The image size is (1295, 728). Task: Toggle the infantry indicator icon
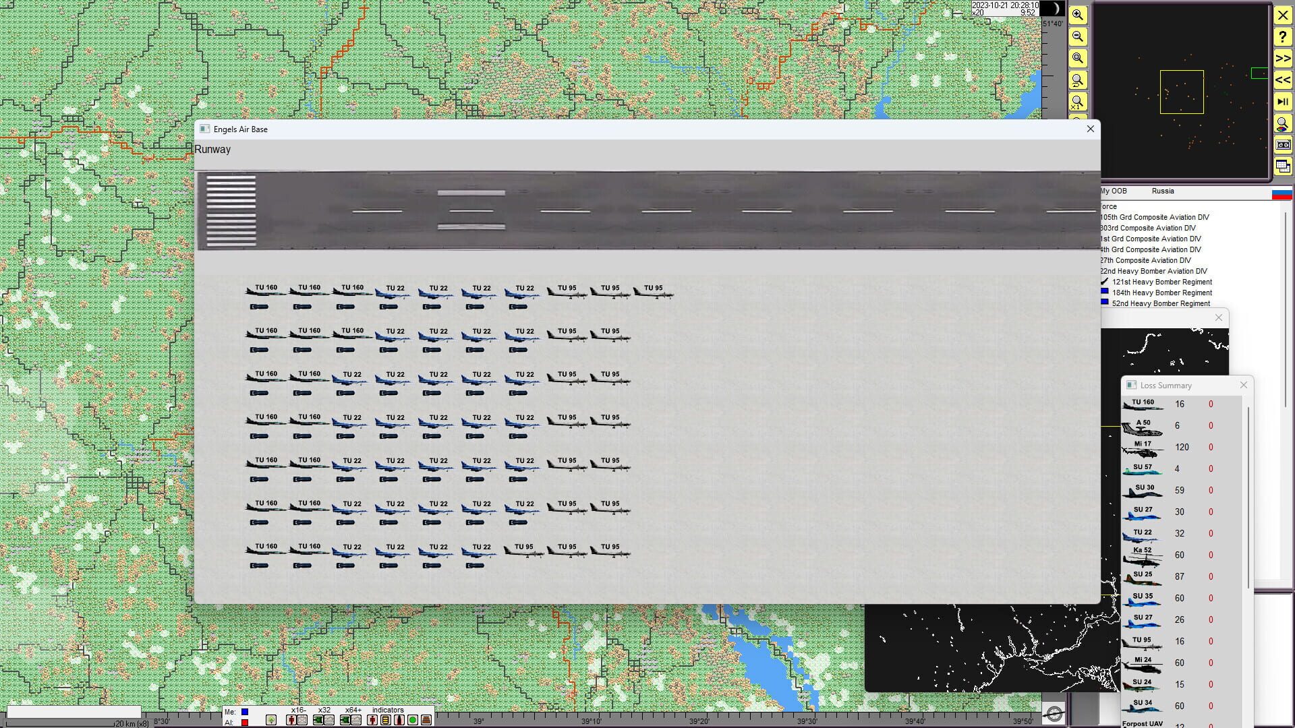[x=372, y=720]
